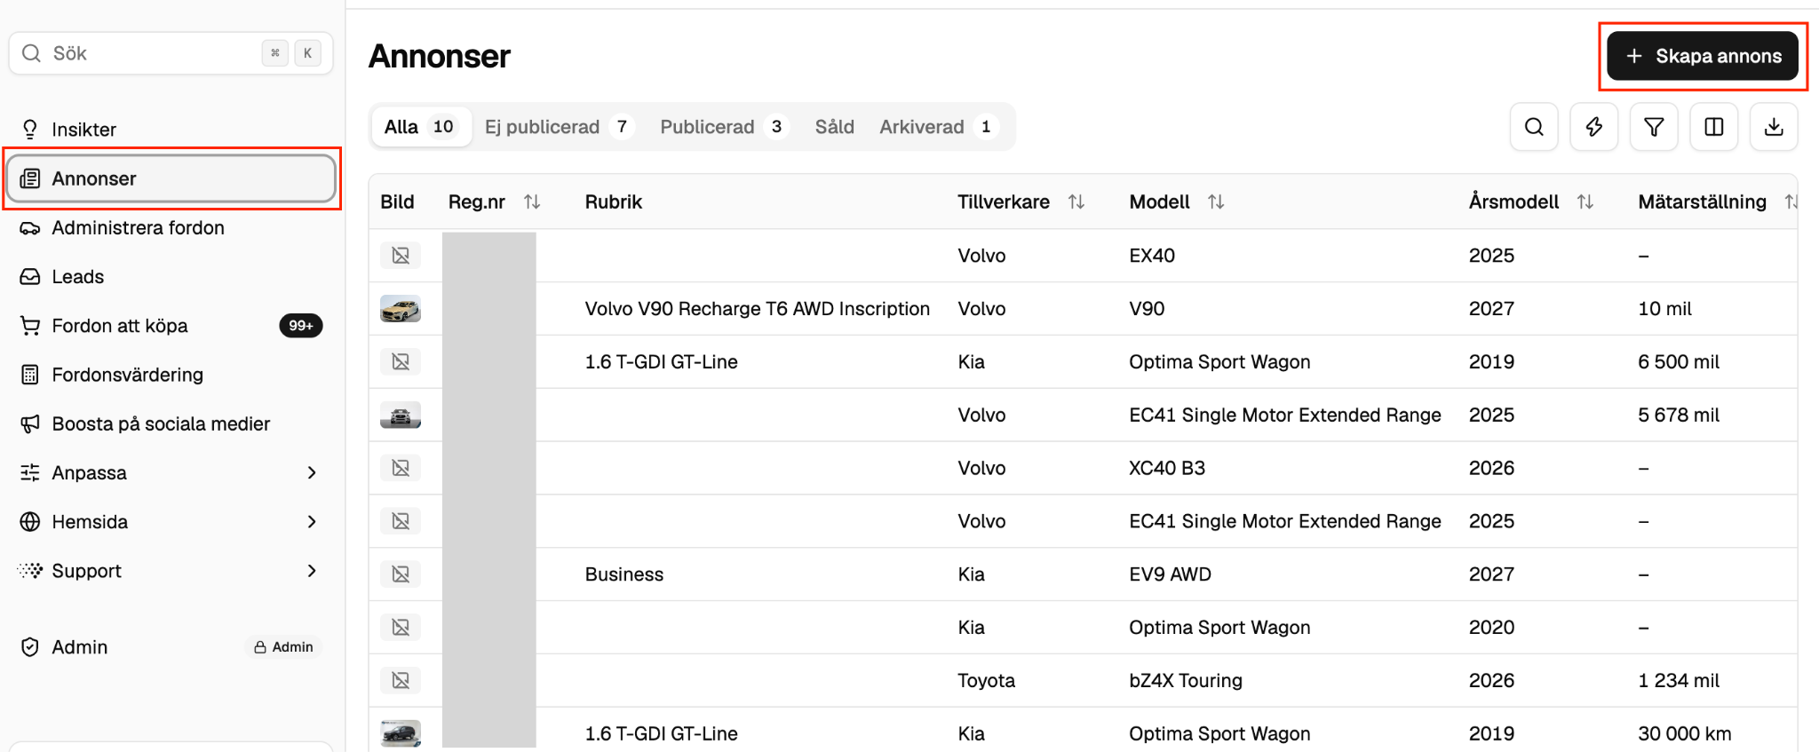This screenshot has height=752, width=1819.
Task: Click the Anpassa sliders icon
Action: tap(30, 472)
